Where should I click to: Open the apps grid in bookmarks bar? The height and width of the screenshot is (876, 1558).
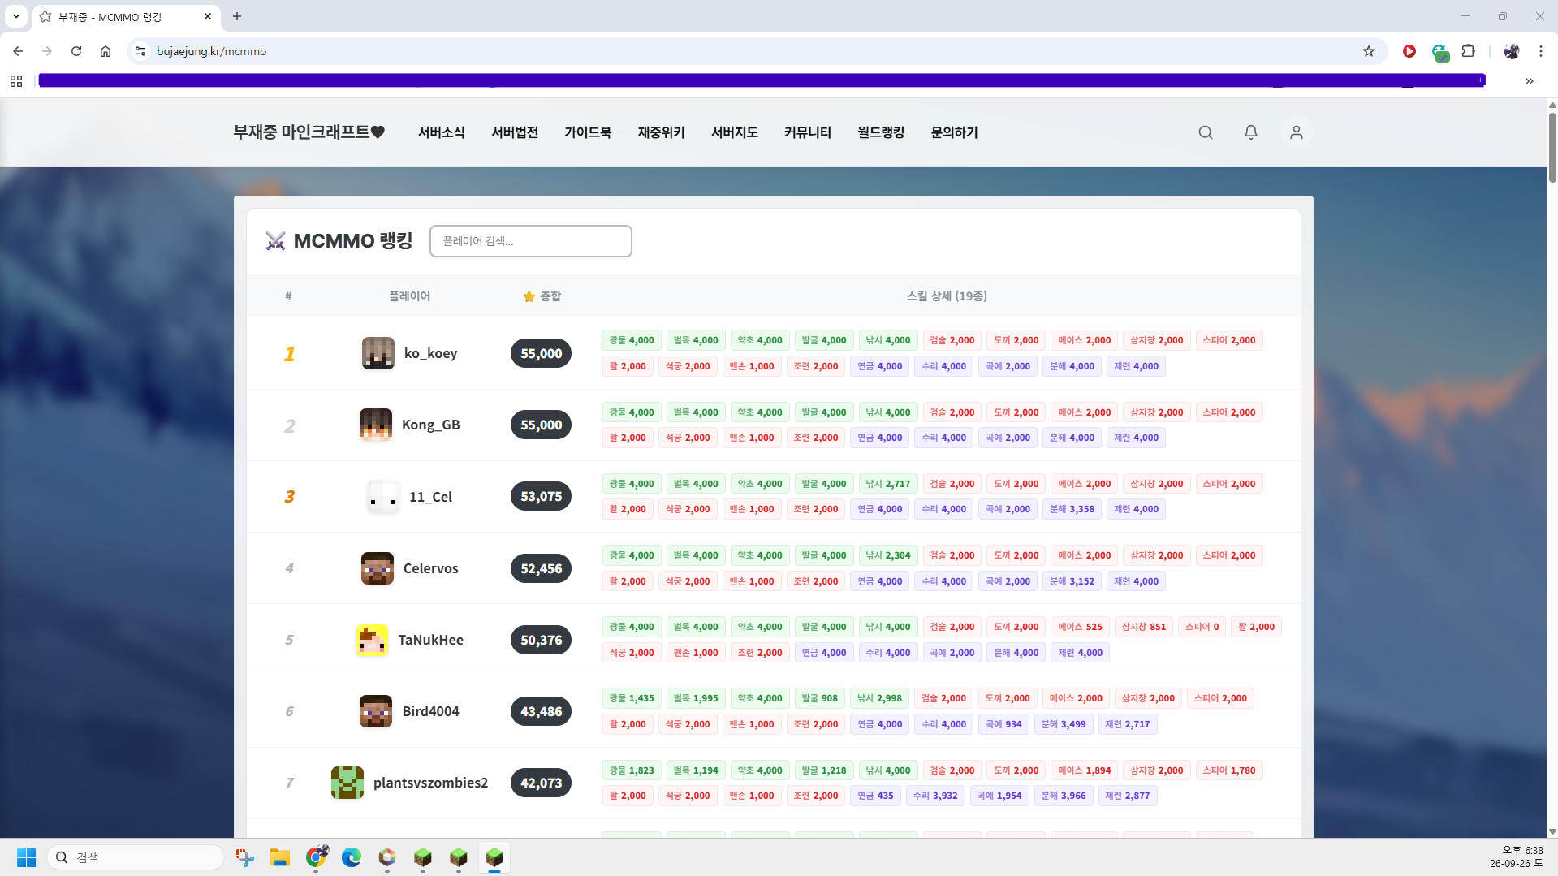pyautogui.click(x=16, y=81)
